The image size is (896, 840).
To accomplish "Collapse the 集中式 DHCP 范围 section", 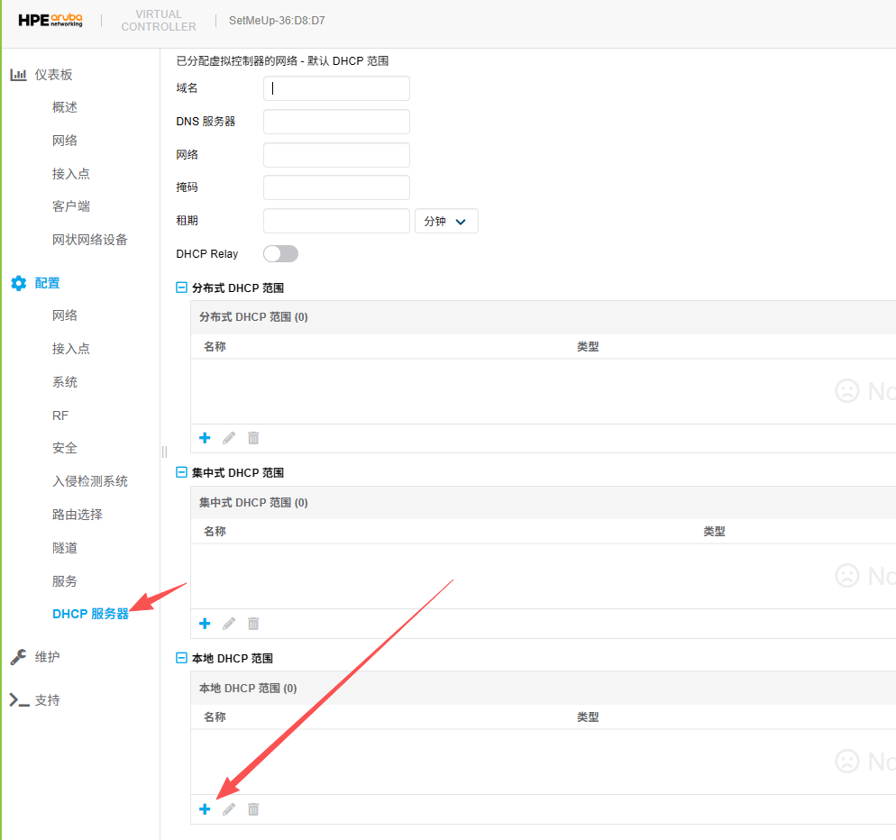I will 181,473.
